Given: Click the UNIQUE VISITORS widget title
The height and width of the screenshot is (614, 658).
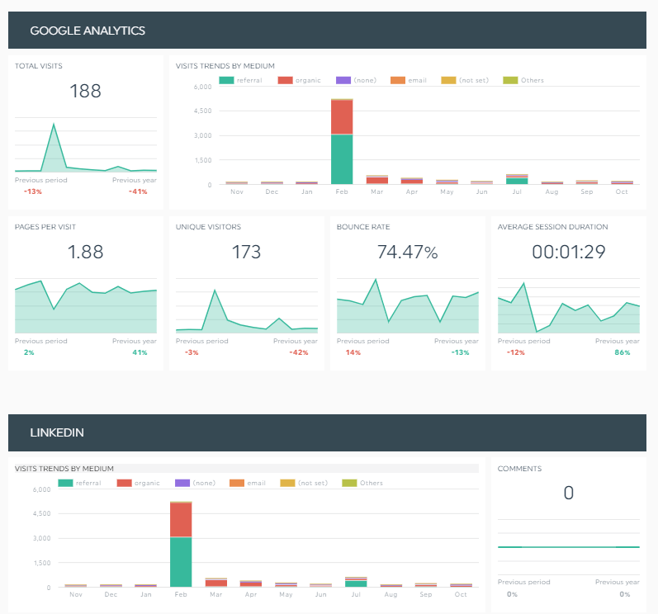Looking at the screenshot, I should coord(208,227).
